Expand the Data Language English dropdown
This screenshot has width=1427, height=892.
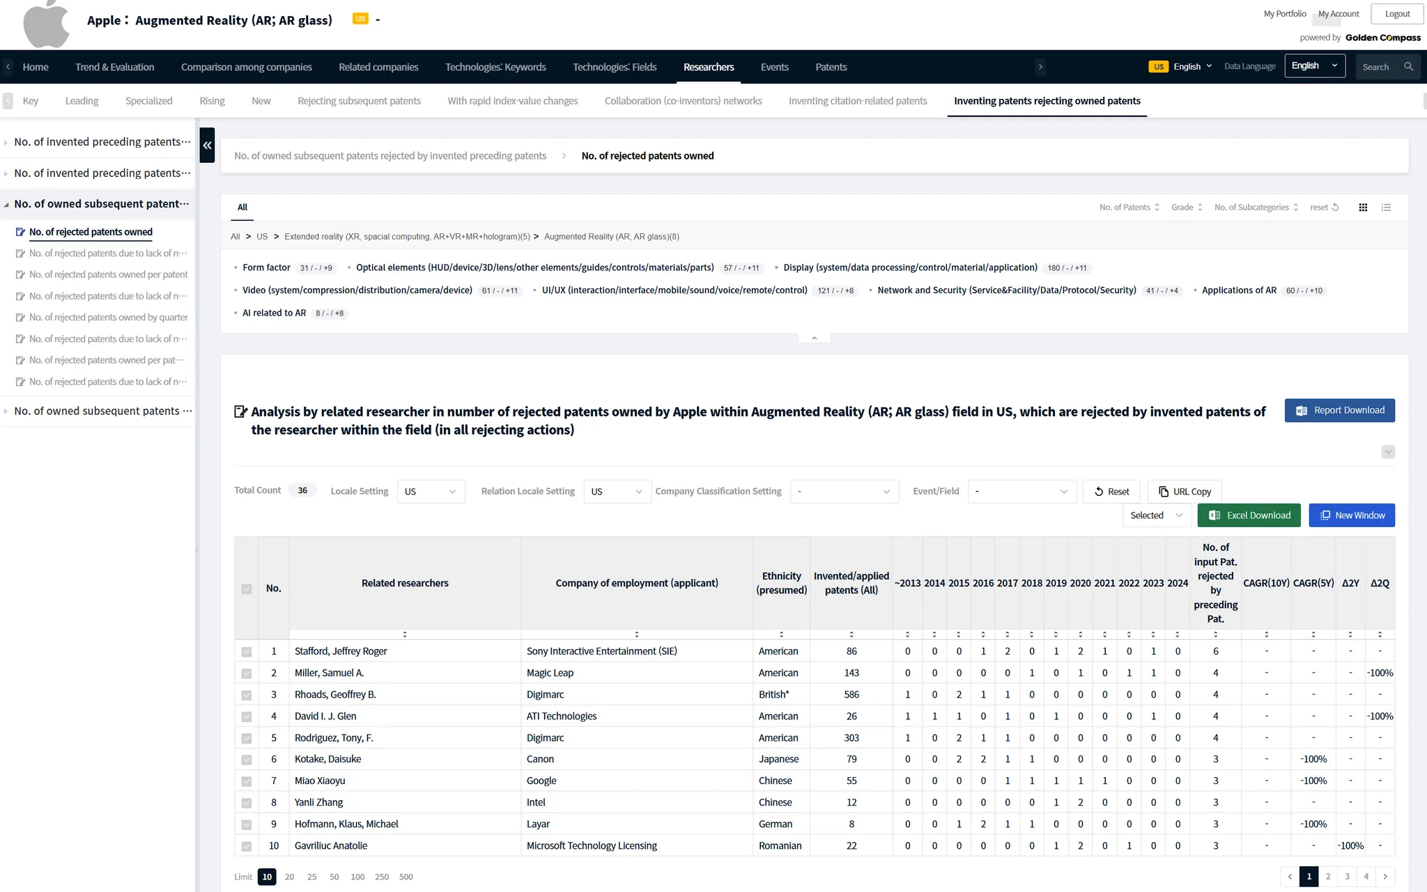(x=1314, y=66)
